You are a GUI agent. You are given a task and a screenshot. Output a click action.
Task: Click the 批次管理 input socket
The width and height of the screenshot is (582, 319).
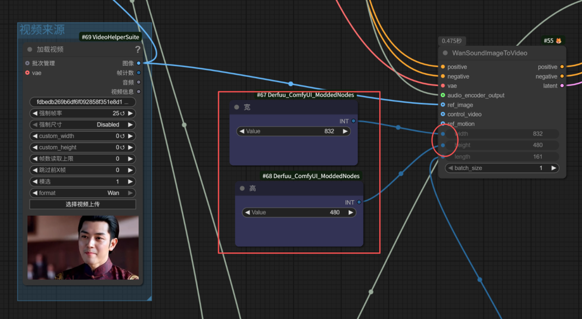[x=27, y=63]
